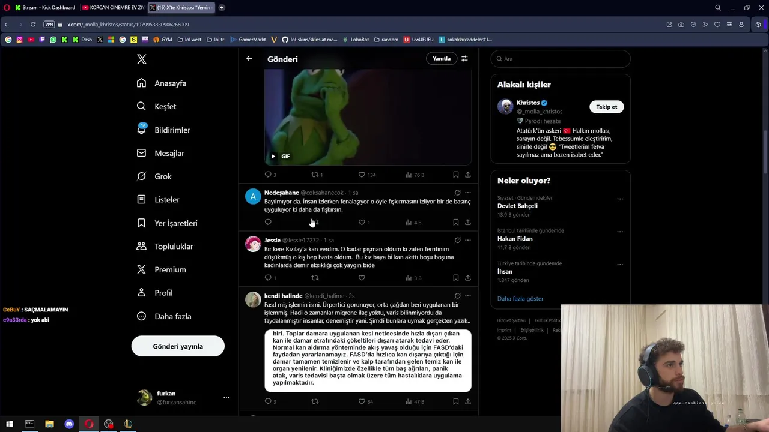The width and height of the screenshot is (769, 432).
Task: Open Discord from the taskbar
Action: 69,424
